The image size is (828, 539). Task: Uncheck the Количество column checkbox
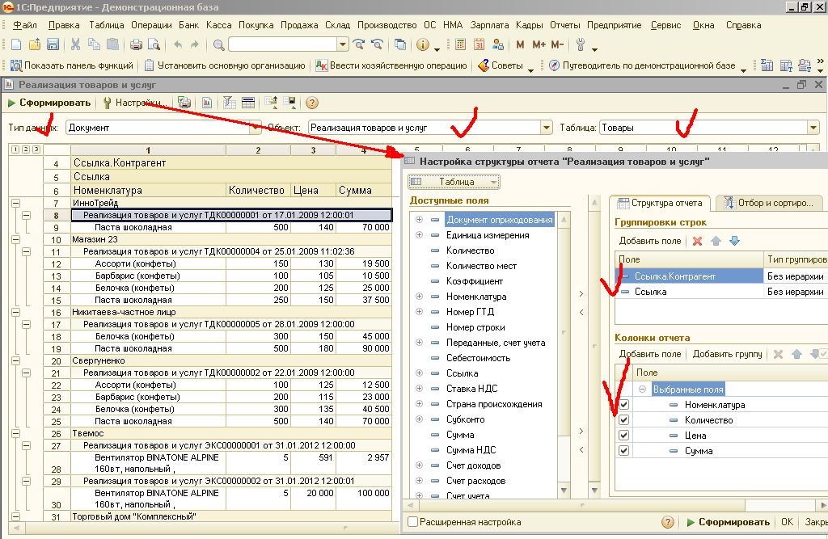623,420
